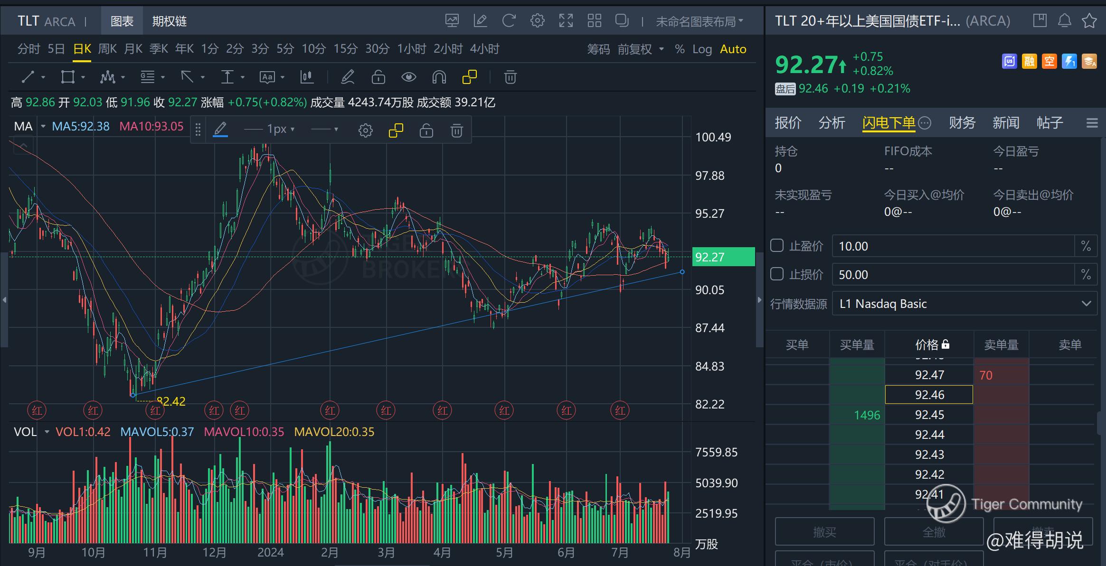Image resolution: width=1106 pixels, height=566 pixels.
Task: Click the magnet snap drawing tool icon
Action: pos(439,77)
